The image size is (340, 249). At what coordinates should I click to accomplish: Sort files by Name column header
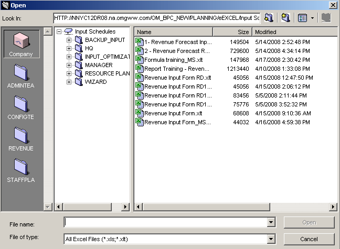click(x=174, y=32)
